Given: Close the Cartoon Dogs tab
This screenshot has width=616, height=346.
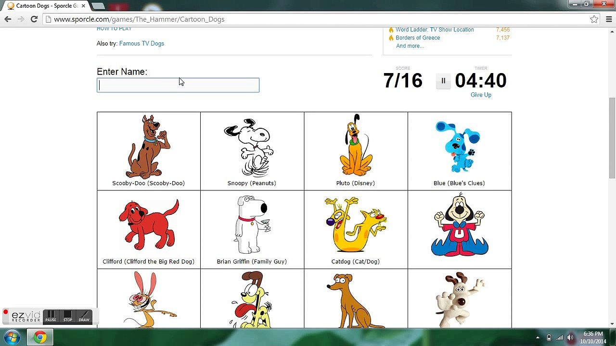Looking at the screenshot, I should (x=83, y=6).
